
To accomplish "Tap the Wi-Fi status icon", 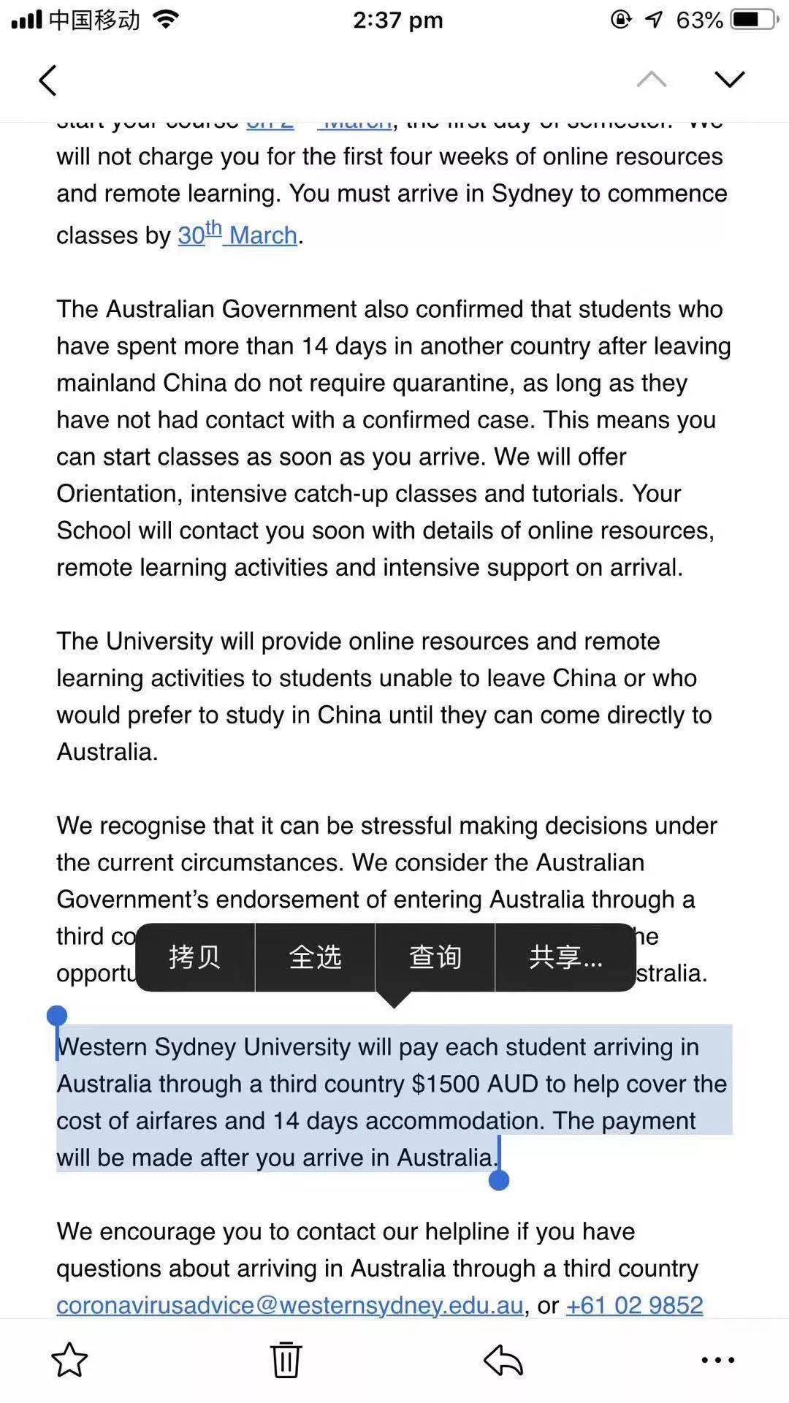I will [x=167, y=20].
